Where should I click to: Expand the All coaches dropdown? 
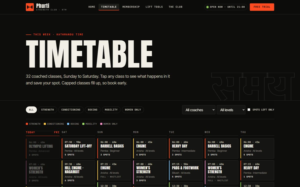coord(199,110)
